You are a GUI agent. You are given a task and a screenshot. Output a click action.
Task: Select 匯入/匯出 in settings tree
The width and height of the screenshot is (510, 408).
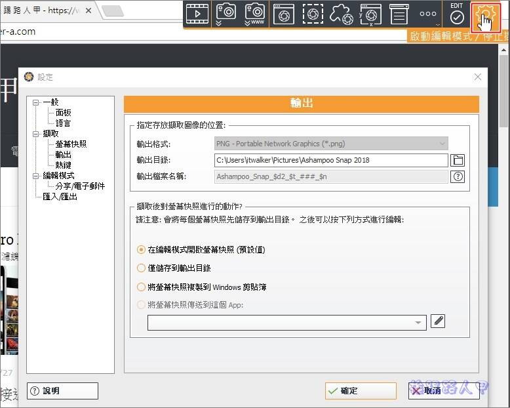pyautogui.click(x=60, y=197)
